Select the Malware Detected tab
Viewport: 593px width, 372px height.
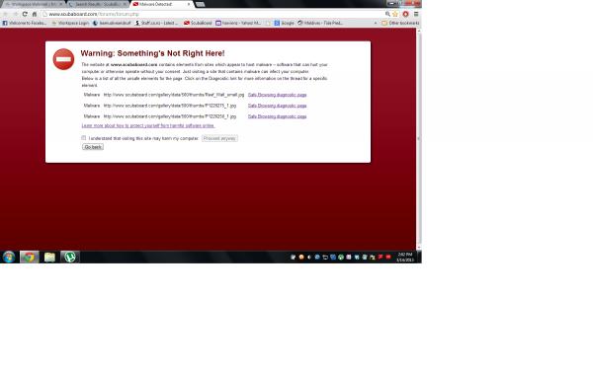point(162,4)
